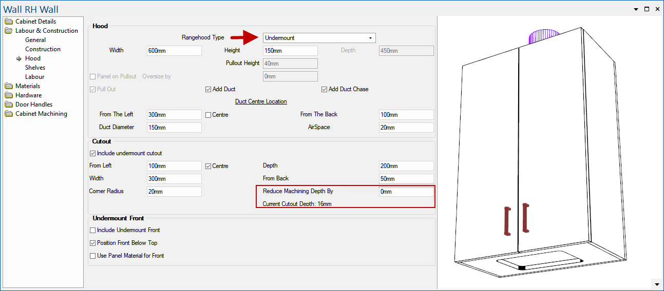Select General under Labour & Construction

(x=35, y=40)
